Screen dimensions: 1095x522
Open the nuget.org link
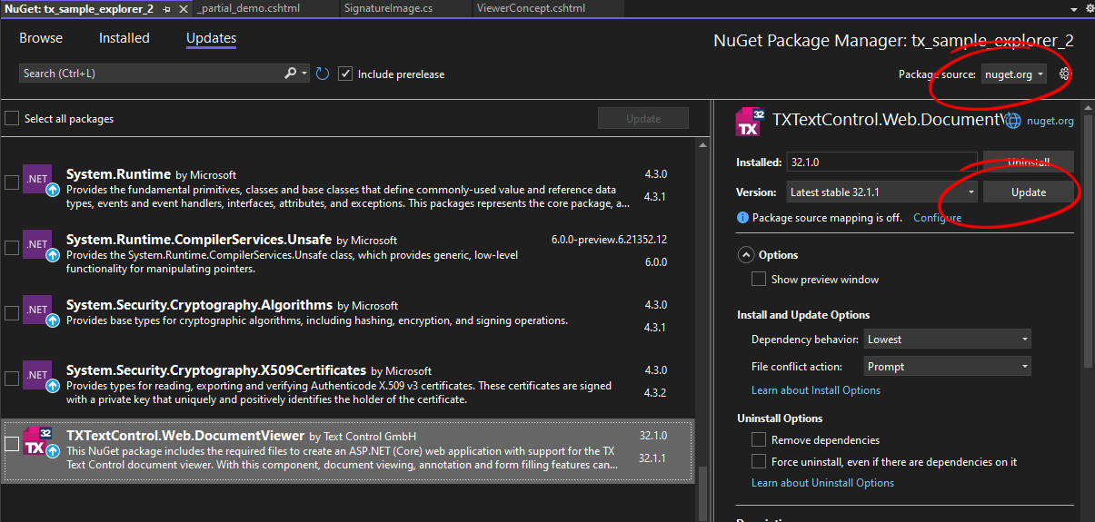tap(1050, 121)
